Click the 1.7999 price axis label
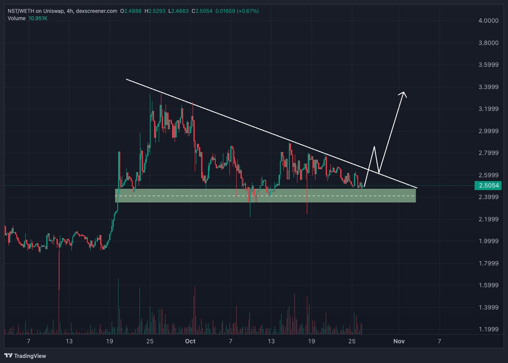This screenshot has height=363, width=508. pos(489,263)
